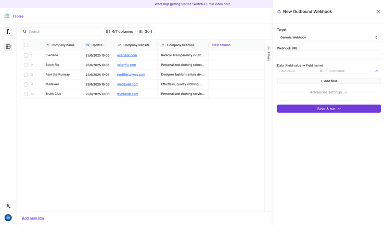Select the Effortless, quality clothing headline cell

click(x=183, y=84)
